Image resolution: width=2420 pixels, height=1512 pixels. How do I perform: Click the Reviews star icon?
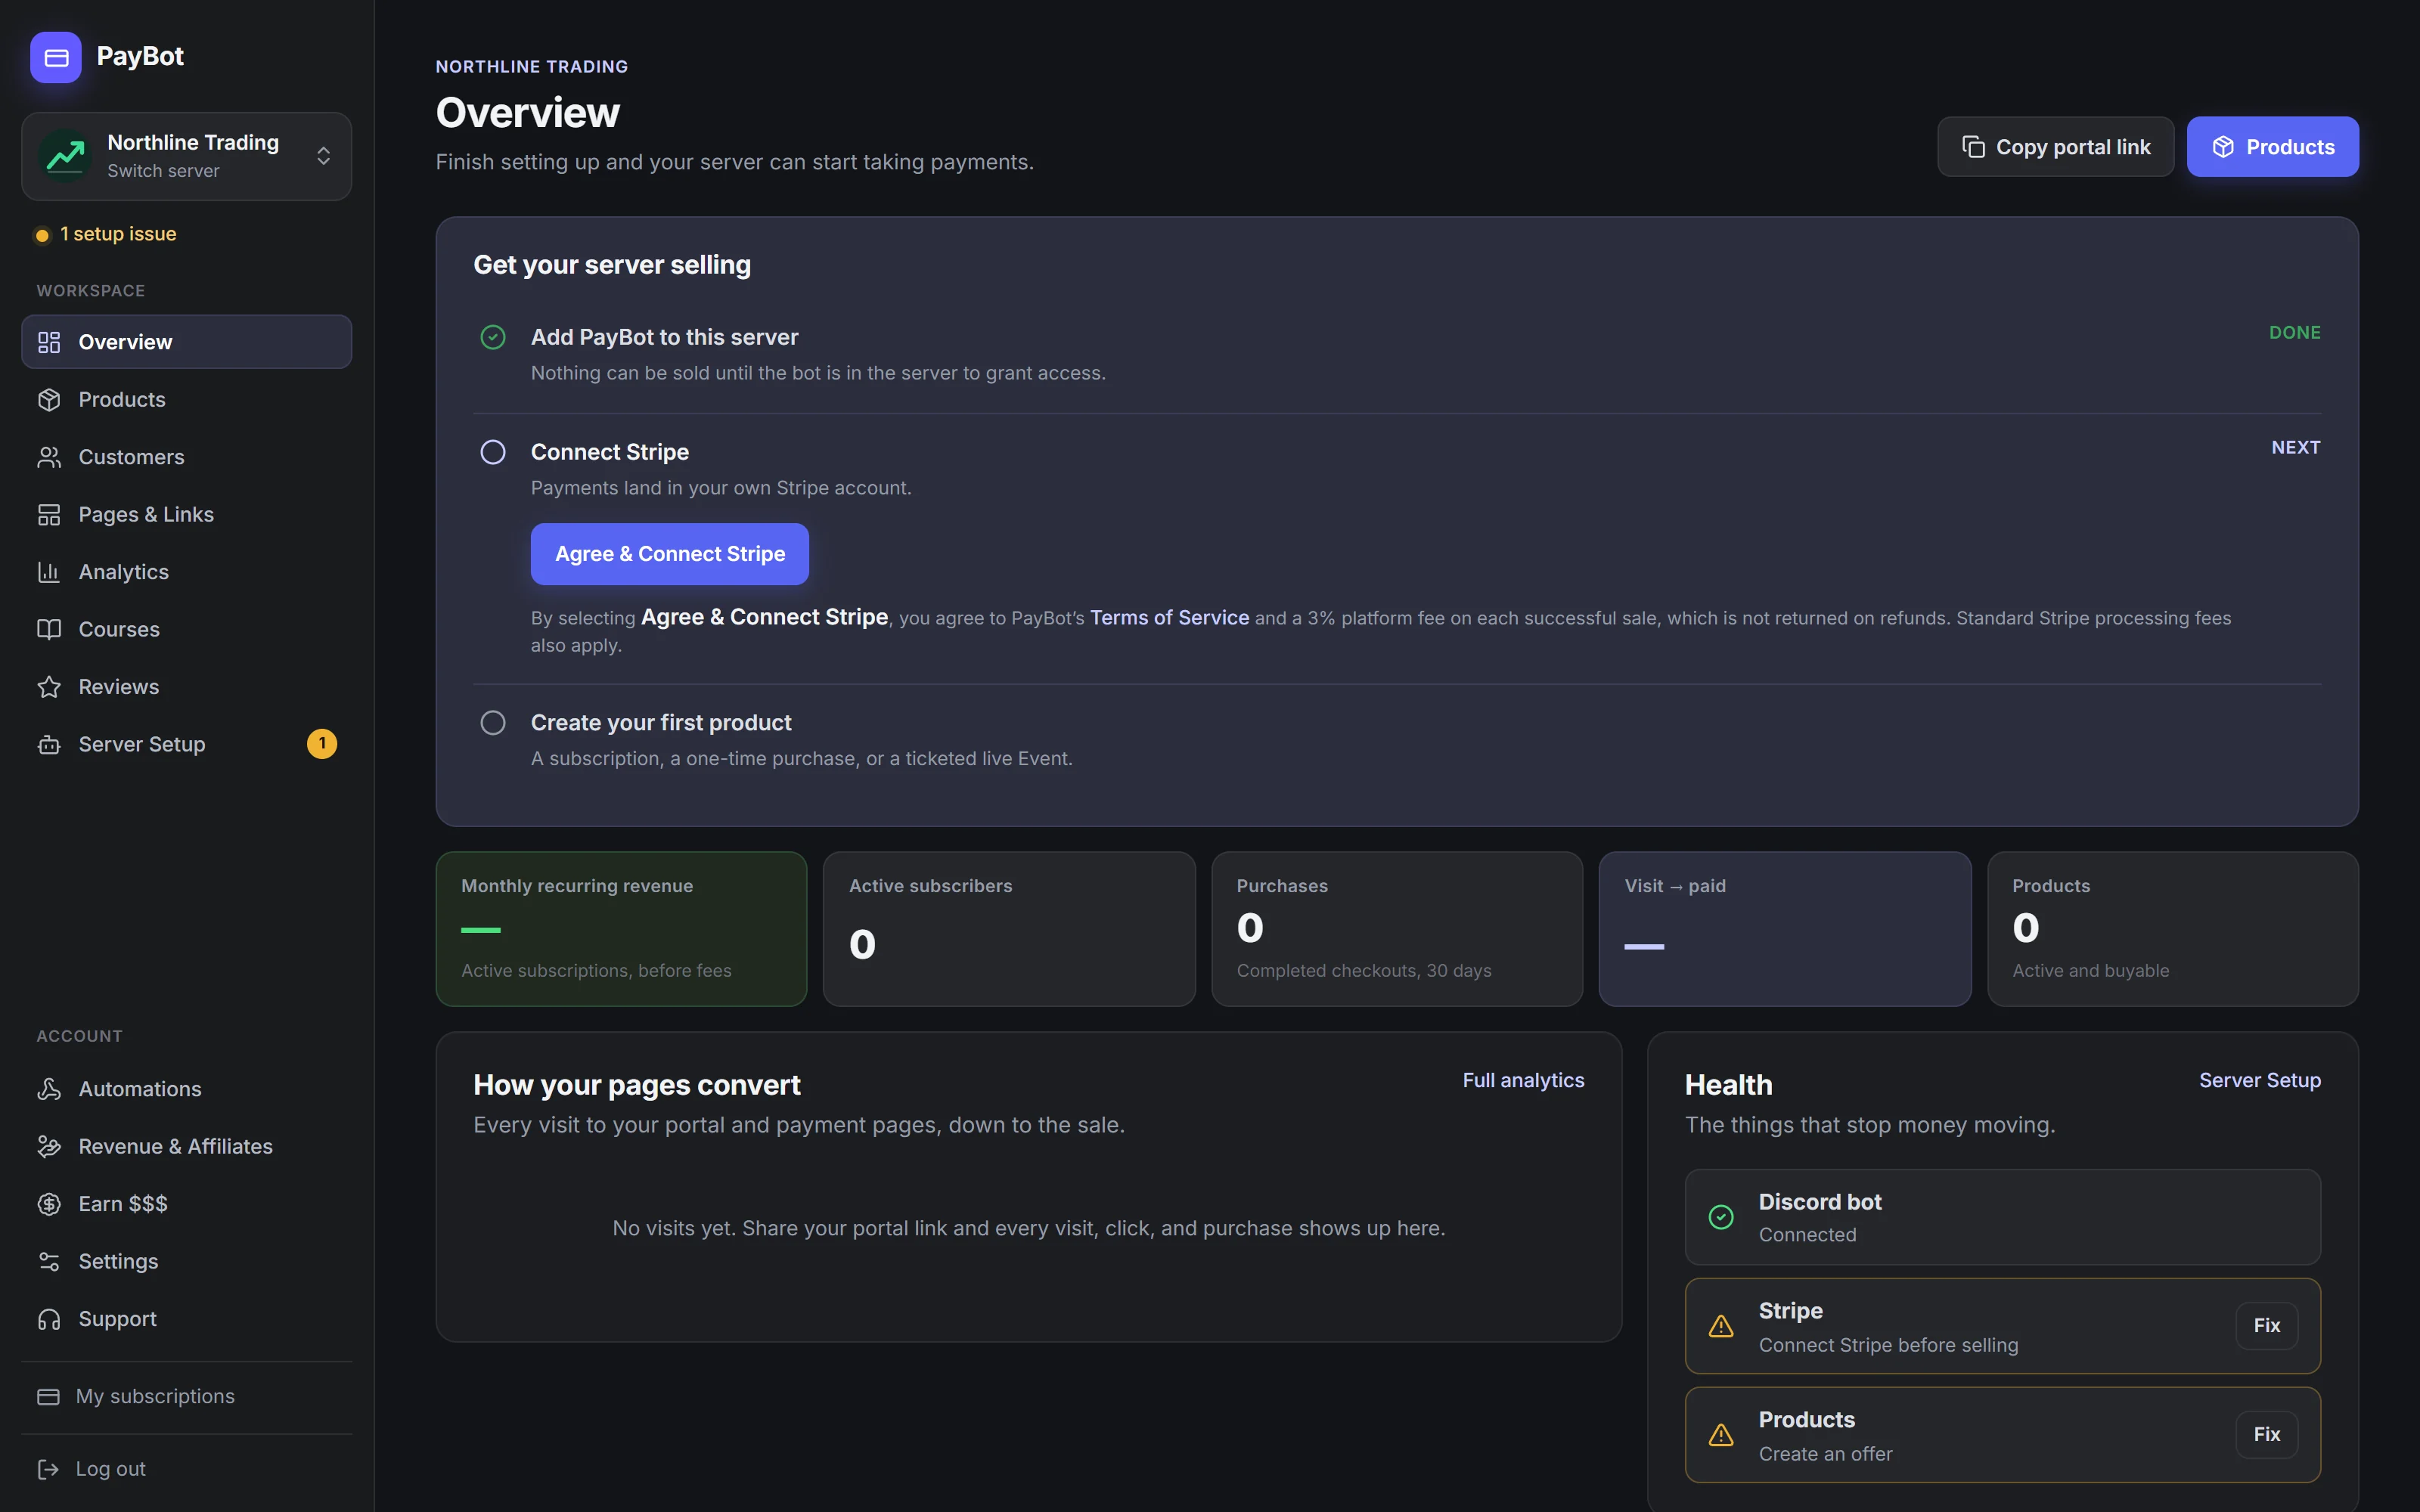pos(49,687)
